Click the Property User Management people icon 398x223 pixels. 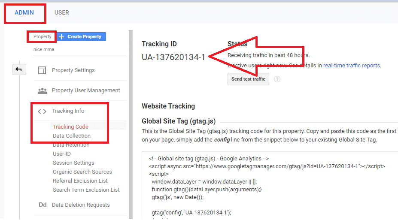click(43, 91)
